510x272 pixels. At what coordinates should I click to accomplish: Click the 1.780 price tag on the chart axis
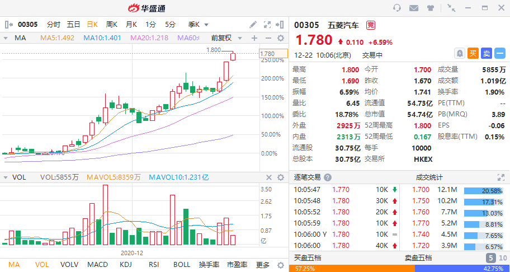click(273, 54)
